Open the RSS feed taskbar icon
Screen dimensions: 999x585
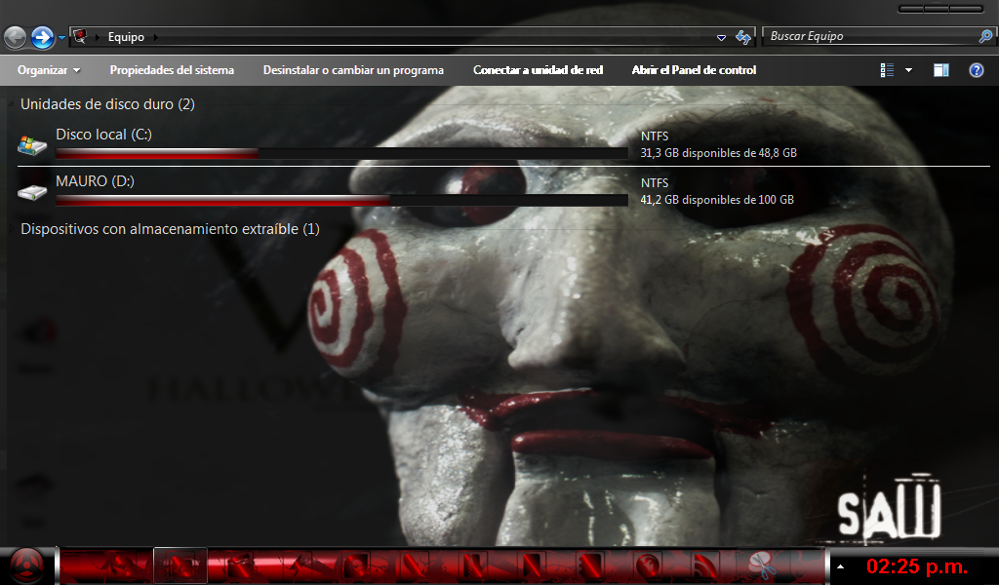click(704, 565)
